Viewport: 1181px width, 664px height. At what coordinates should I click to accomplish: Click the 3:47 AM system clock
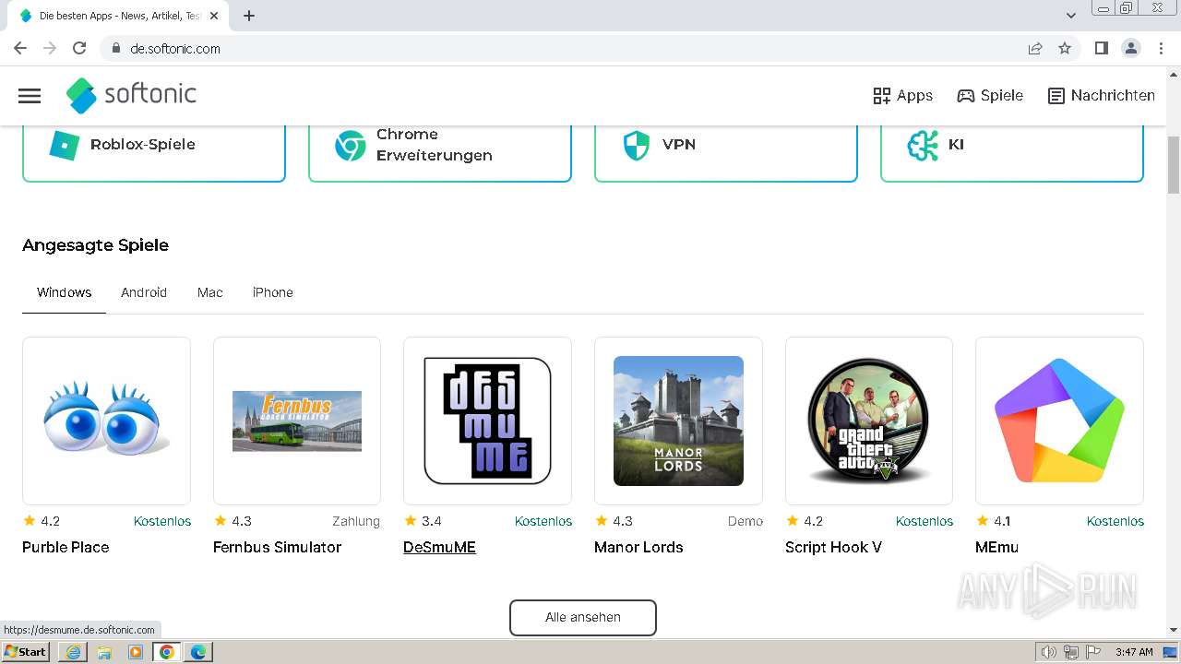tap(1134, 652)
